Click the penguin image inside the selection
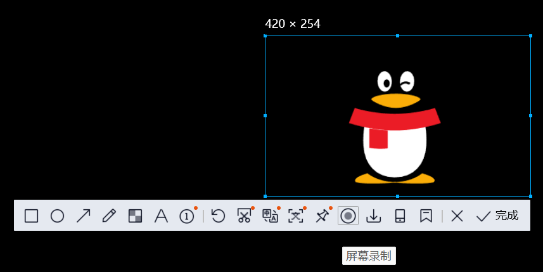This screenshot has width=543, height=272. [395, 127]
